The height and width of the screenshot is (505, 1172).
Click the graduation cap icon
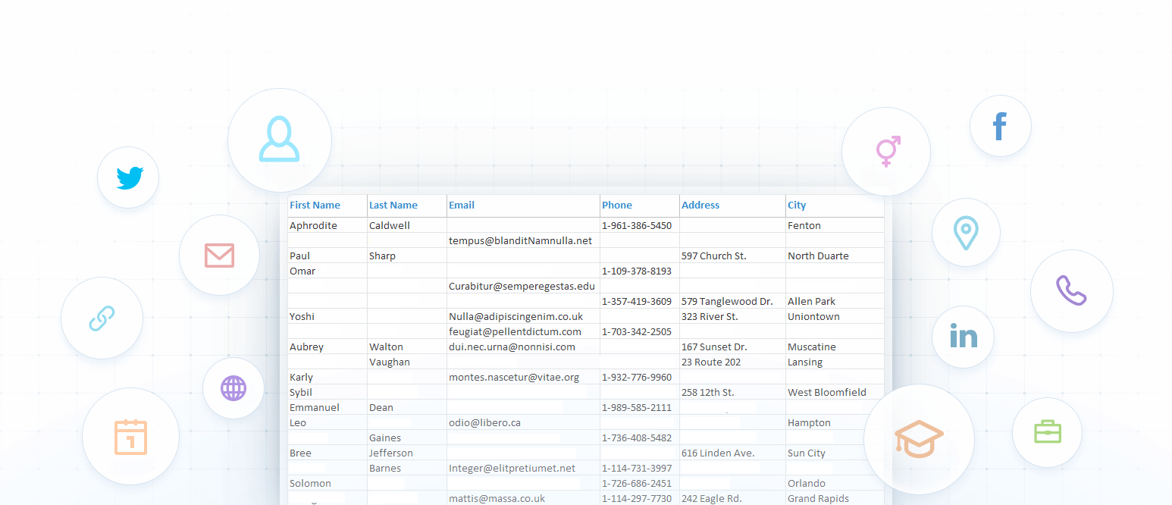919,439
